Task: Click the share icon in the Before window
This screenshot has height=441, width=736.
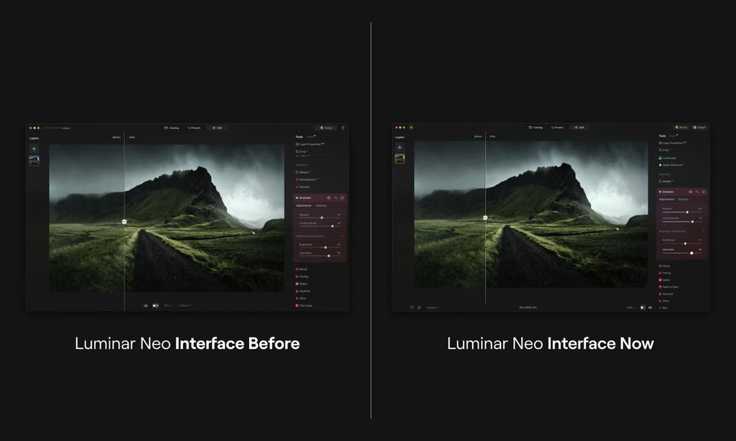Action: coord(343,128)
